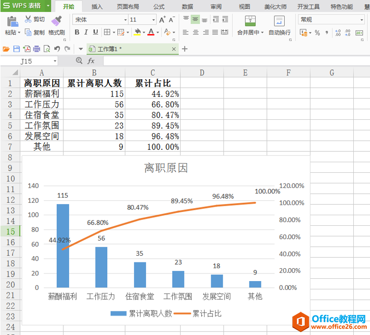Decrease indent icon
370x335 pixels.
(x=216, y=20)
